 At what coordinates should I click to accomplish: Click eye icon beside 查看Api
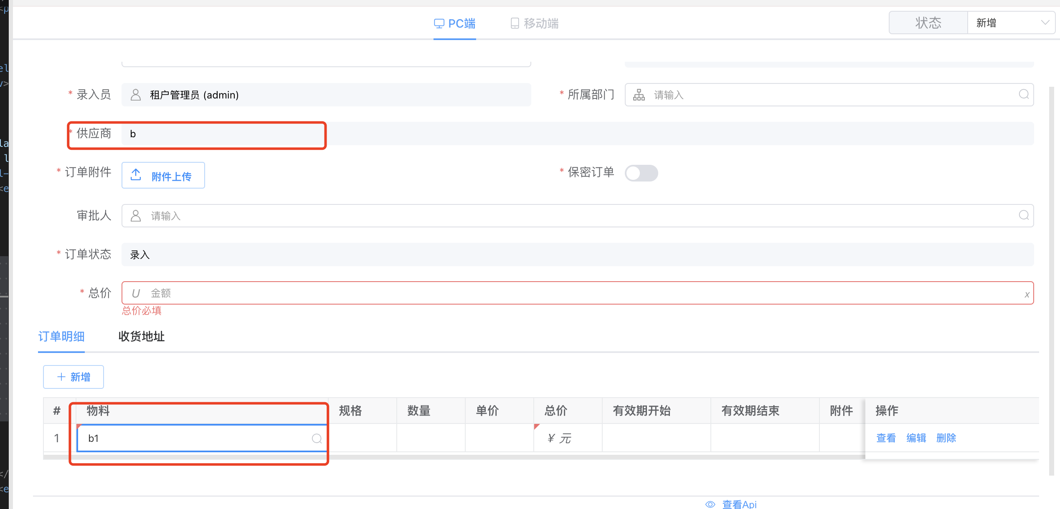(x=710, y=504)
